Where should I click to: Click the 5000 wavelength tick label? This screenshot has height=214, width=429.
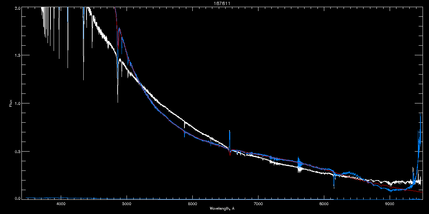point(127,204)
